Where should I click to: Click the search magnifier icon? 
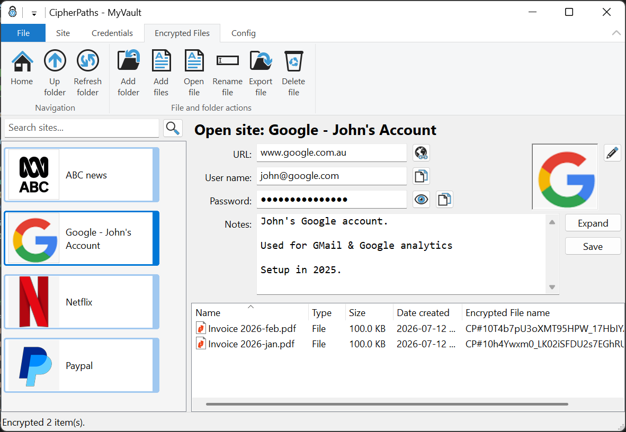pos(173,128)
